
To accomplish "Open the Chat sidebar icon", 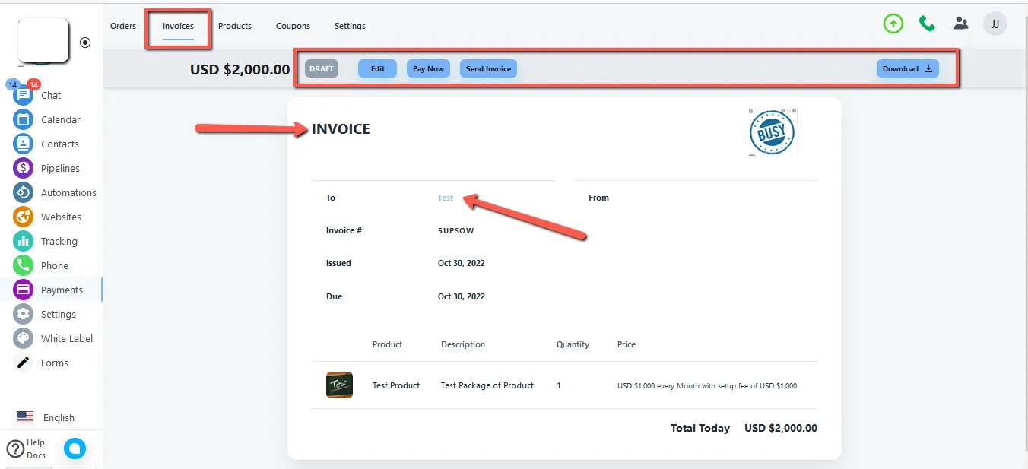I will [24, 95].
